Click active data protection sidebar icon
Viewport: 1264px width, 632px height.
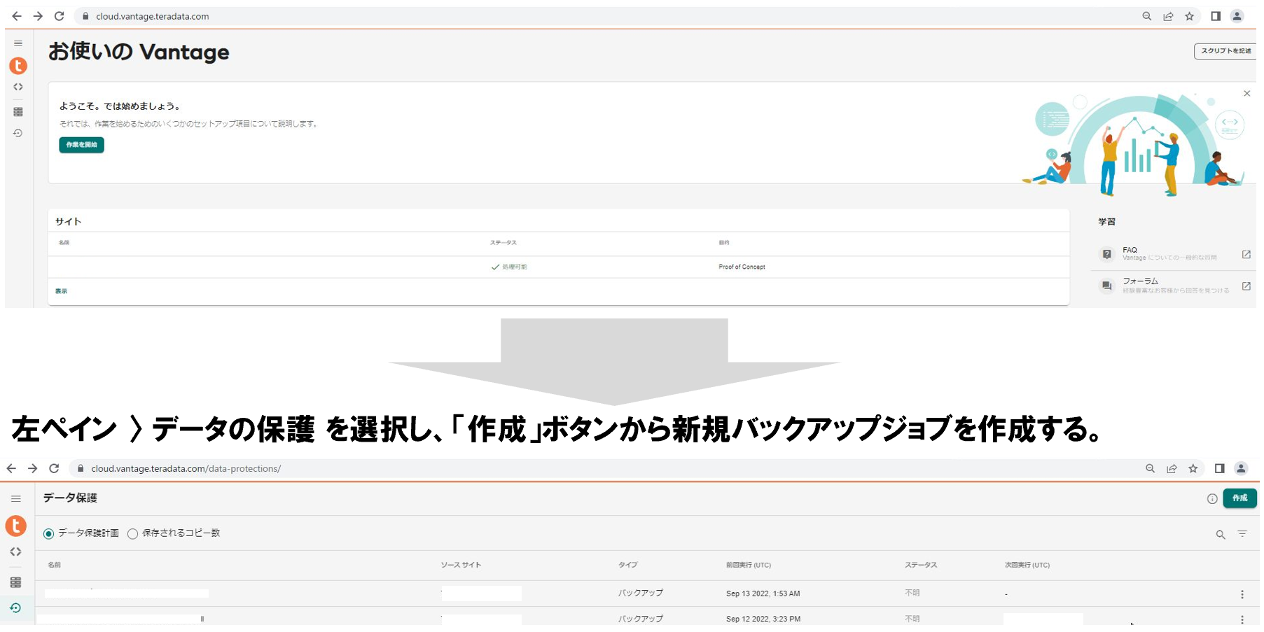point(15,608)
